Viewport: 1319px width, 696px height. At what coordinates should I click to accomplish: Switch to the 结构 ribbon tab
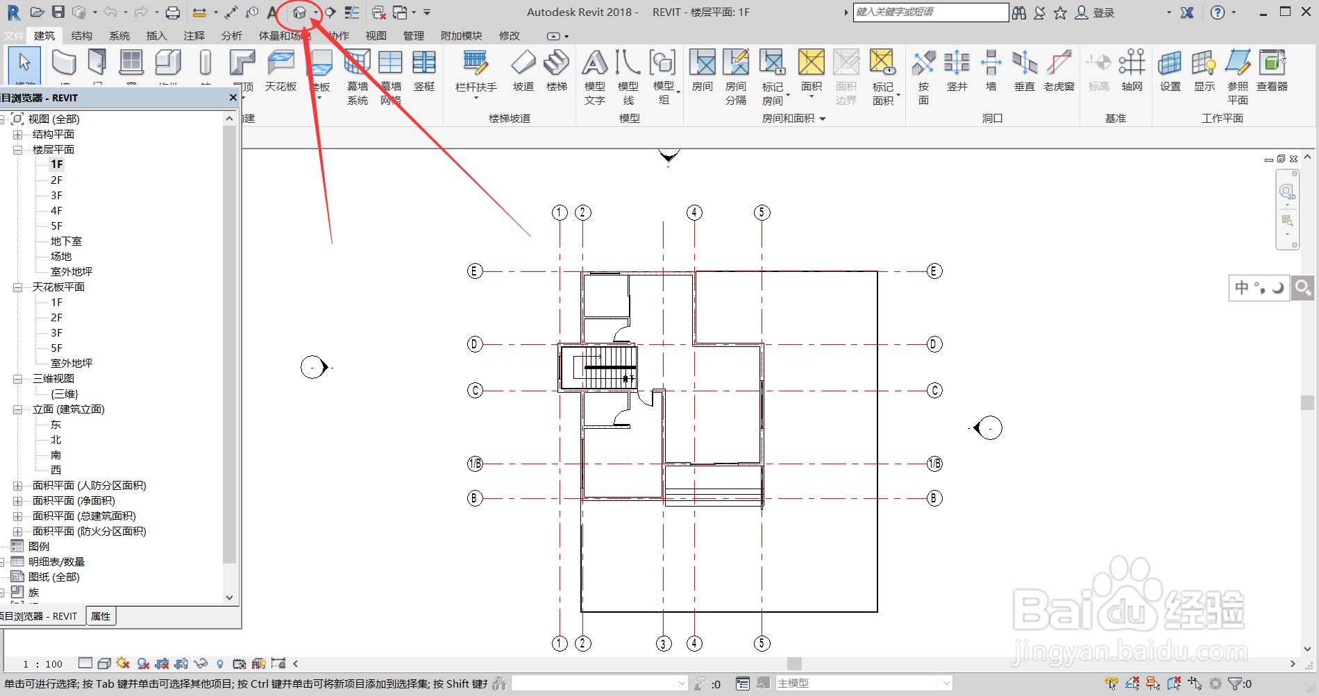81,36
